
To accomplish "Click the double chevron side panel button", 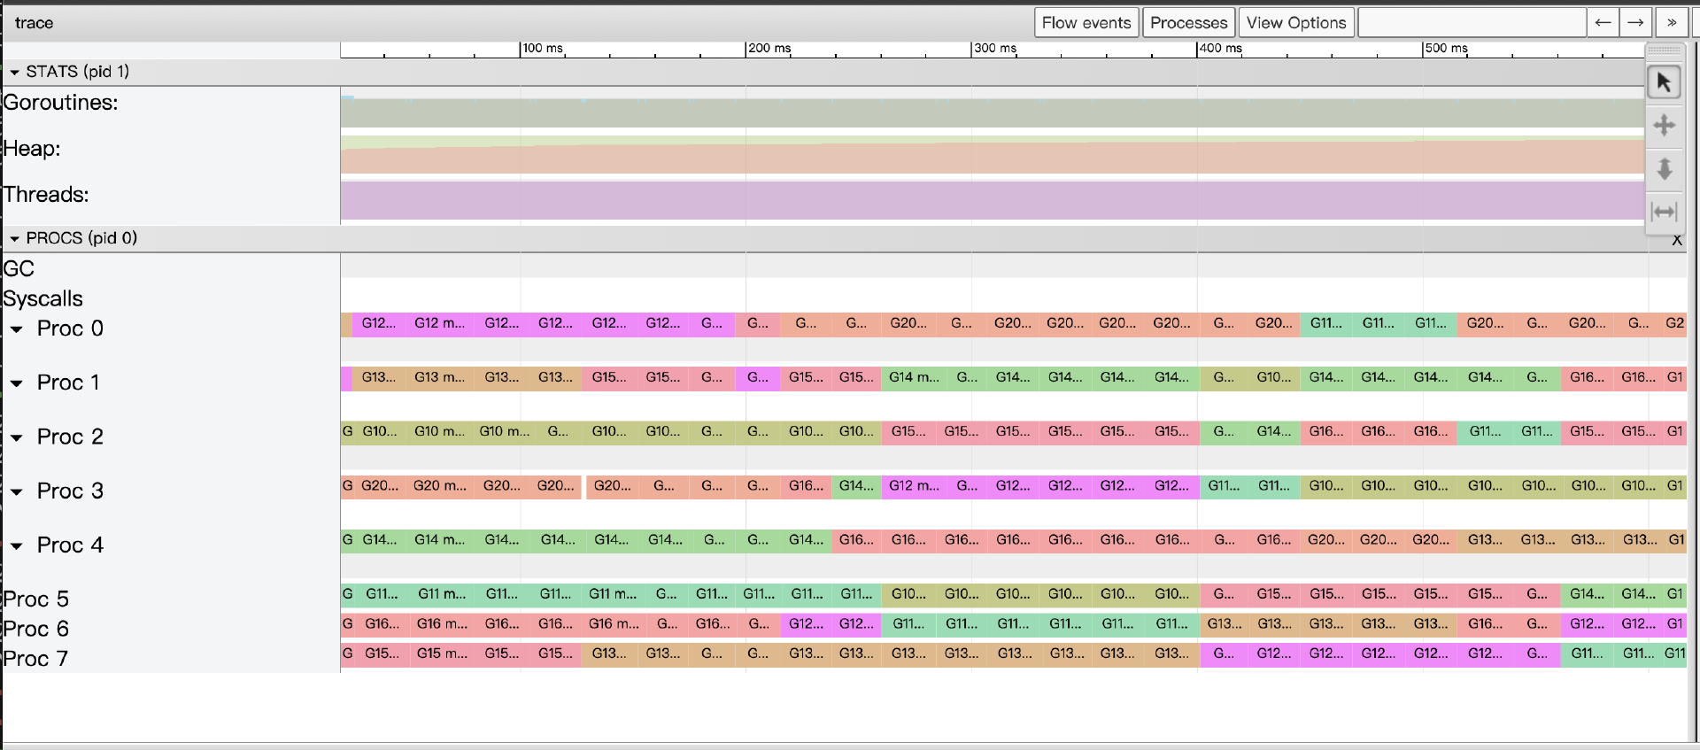I will tap(1671, 23).
